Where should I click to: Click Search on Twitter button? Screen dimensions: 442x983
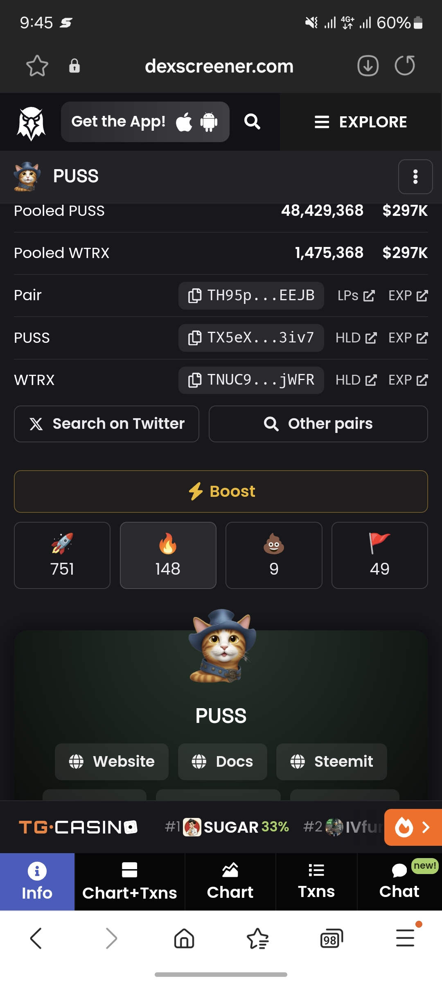[106, 424]
